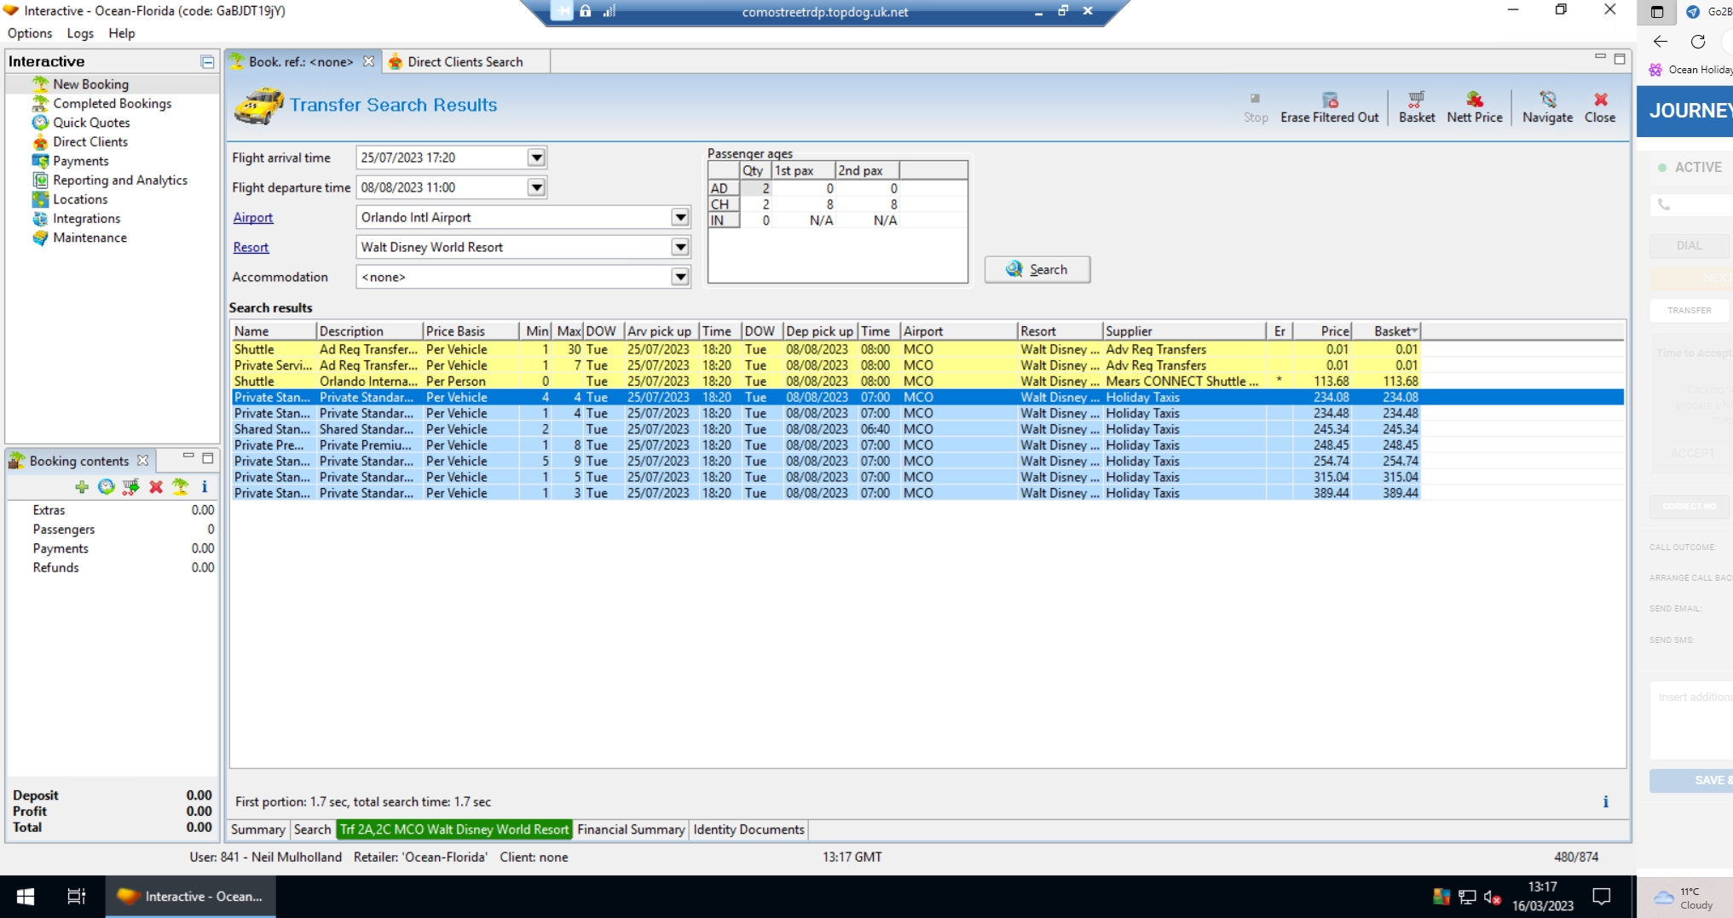The height and width of the screenshot is (918, 1733).
Task: Open the notification center icon
Action: pos(1602,897)
